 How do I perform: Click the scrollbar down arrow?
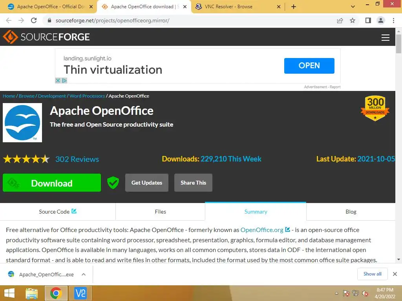pyautogui.click(x=398, y=259)
